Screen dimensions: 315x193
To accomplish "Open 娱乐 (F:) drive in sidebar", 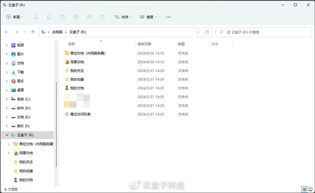I will [23, 126].
